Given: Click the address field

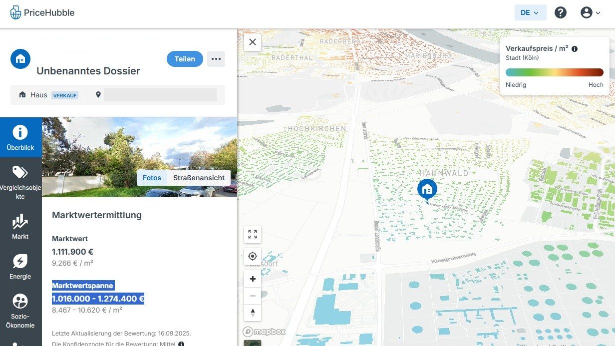Looking at the screenshot, I should pyautogui.click(x=160, y=95).
